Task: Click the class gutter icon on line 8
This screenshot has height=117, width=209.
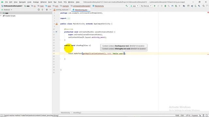Action: pyautogui.click(x=56, y=24)
